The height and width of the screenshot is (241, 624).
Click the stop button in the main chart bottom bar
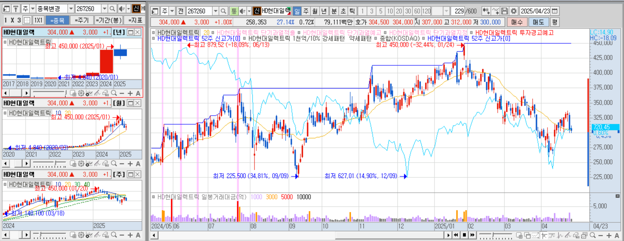[x=464, y=235]
